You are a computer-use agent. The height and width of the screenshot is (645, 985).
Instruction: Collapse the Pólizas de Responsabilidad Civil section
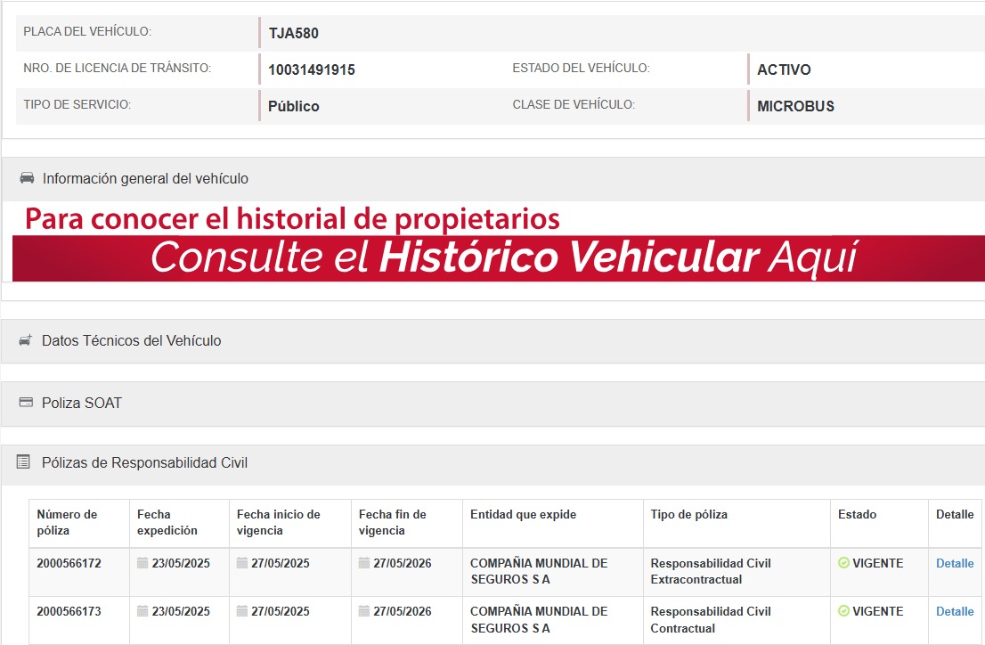[x=144, y=463]
